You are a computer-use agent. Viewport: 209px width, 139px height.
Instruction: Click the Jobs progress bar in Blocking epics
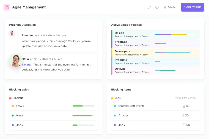click(x=83, y=125)
